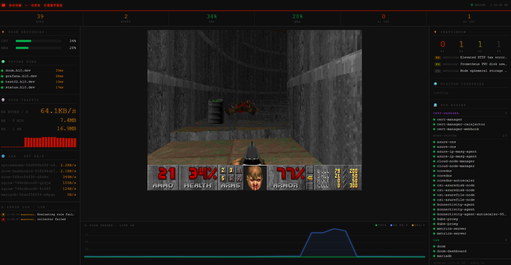Click the ServiceNow P1 count of 0
This screenshot has width=511, height=265.
click(x=443, y=44)
